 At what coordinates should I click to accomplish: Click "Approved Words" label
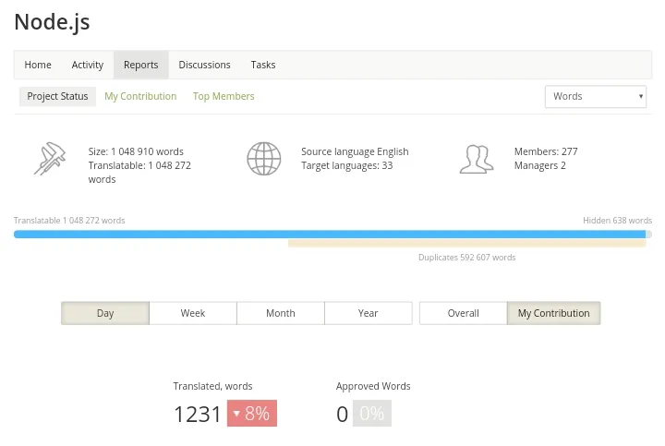(x=373, y=386)
